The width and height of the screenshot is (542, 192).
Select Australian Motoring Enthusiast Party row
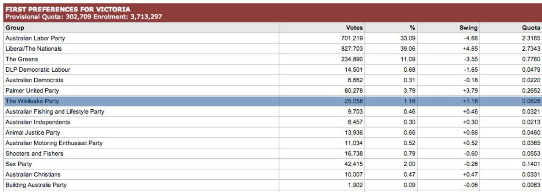click(54, 143)
